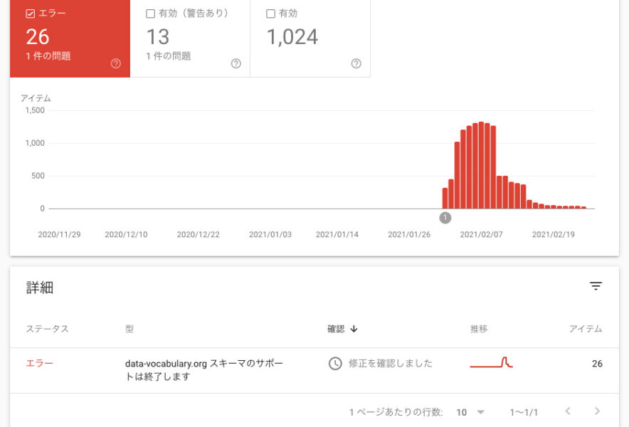Click the 2020/11/29 date axis label
The width and height of the screenshot is (629, 427).
[x=59, y=234]
